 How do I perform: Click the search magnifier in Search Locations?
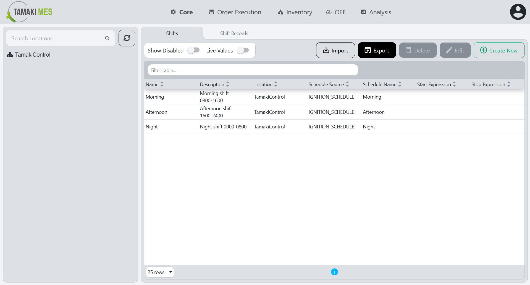pos(107,38)
